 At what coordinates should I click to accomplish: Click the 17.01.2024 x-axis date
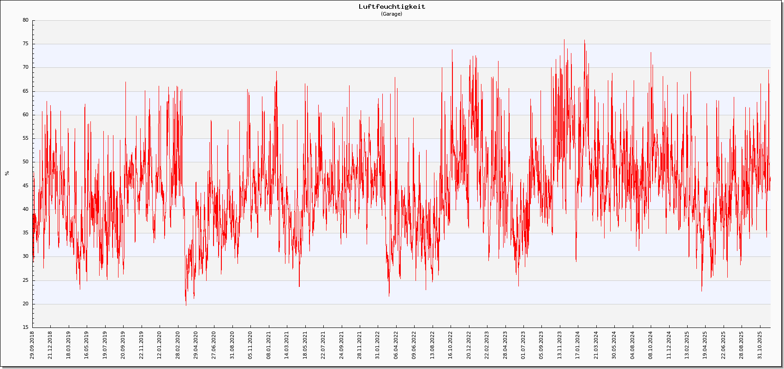[578, 345]
